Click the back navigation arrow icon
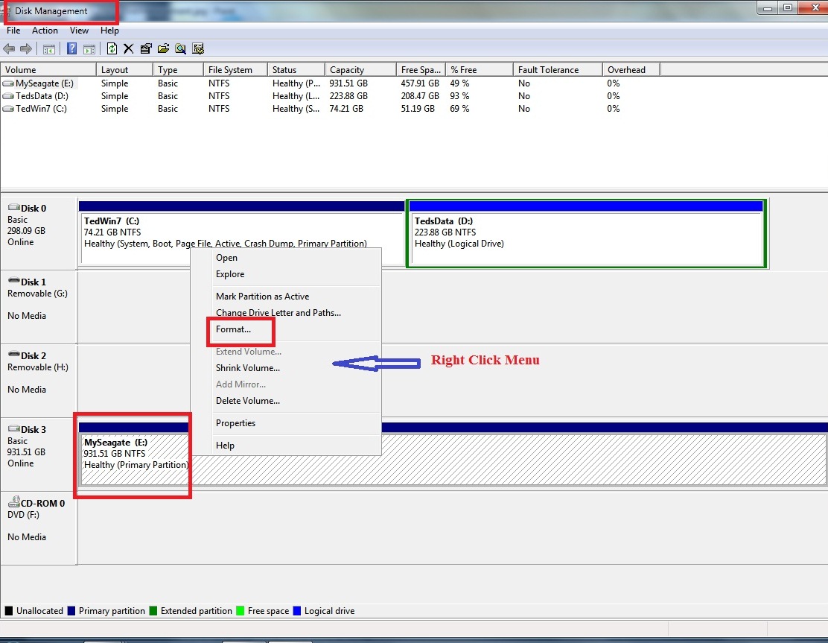Screen dimensions: 828x643 [x=7, y=48]
